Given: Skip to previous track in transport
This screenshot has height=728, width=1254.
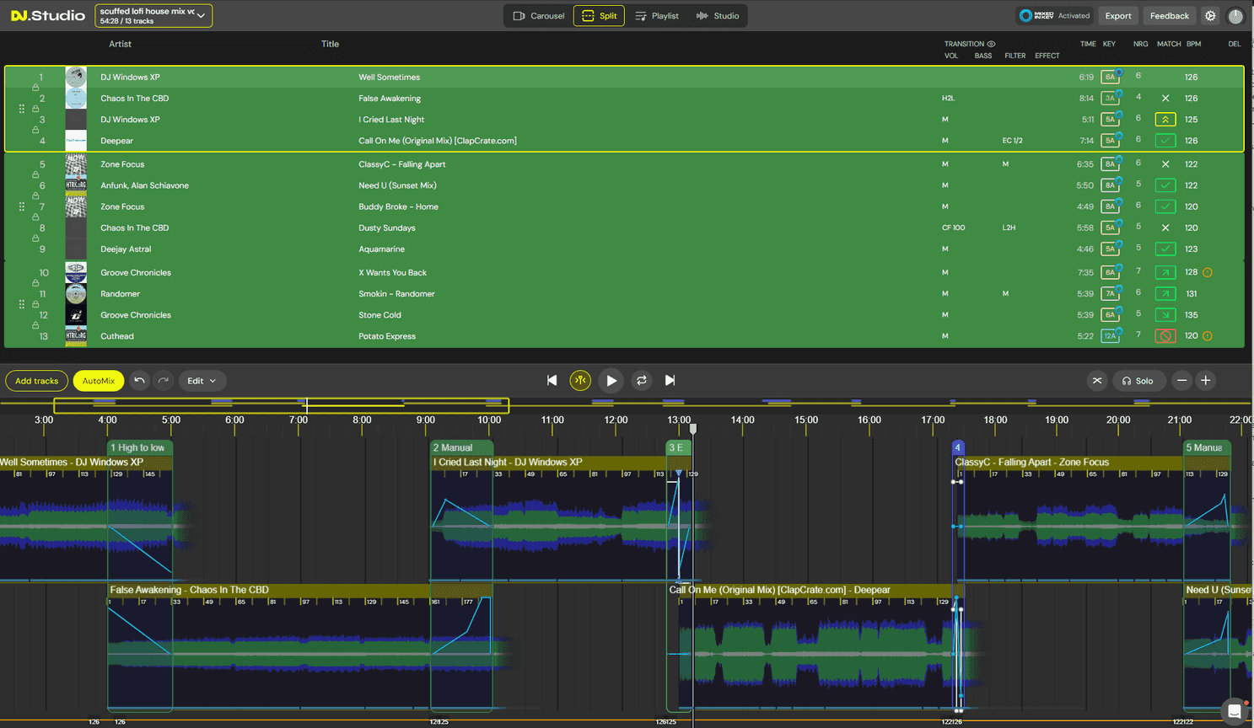Looking at the screenshot, I should [x=552, y=381].
